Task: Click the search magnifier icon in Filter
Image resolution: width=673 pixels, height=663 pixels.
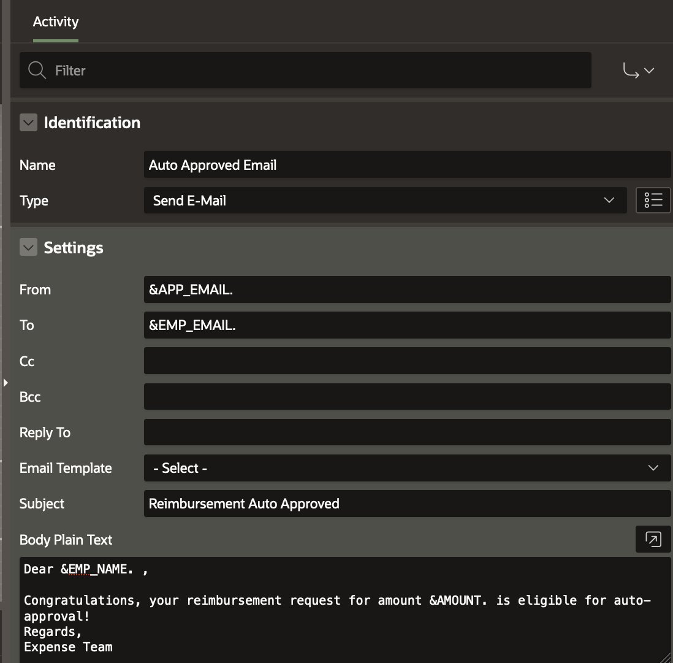Action: [x=37, y=71]
